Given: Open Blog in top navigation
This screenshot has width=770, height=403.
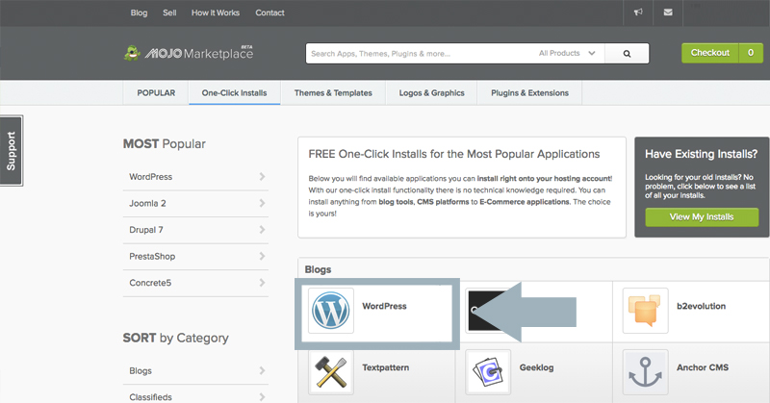Looking at the screenshot, I should point(139,13).
